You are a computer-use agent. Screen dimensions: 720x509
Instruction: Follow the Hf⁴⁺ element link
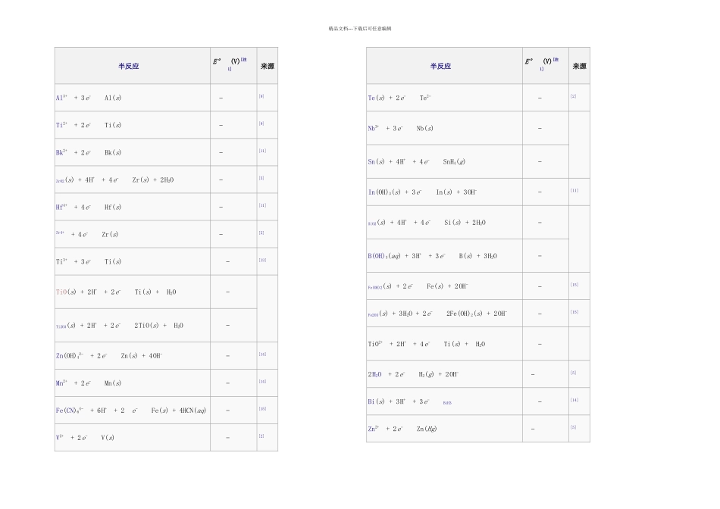tap(61, 207)
